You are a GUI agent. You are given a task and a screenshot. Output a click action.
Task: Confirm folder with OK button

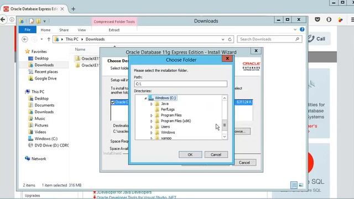point(190,155)
